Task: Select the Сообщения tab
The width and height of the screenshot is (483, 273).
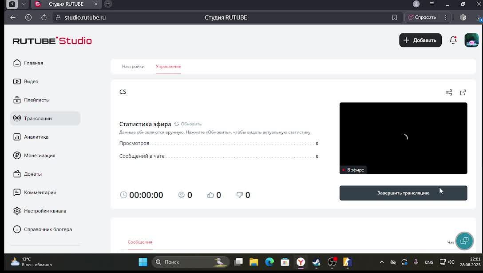Action: (140, 242)
